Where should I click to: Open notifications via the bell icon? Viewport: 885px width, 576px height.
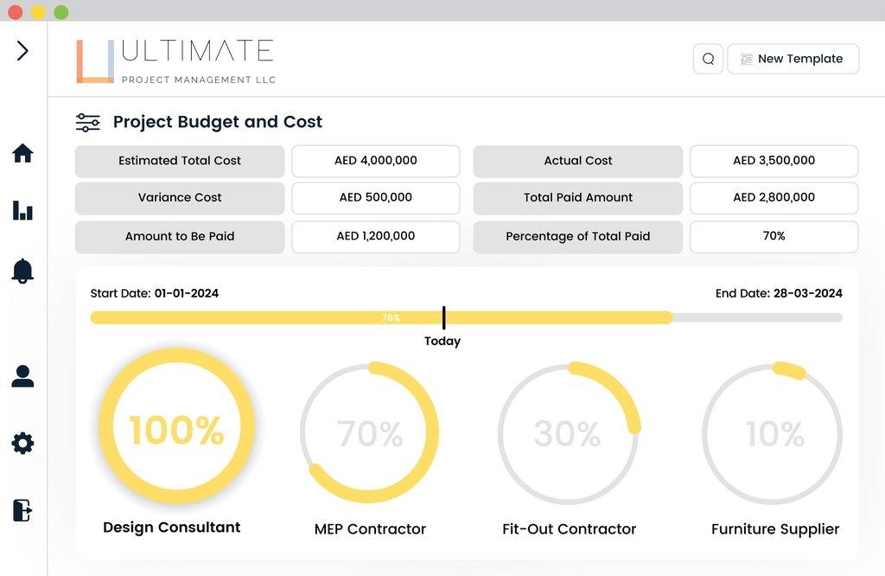tap(22, 270)
